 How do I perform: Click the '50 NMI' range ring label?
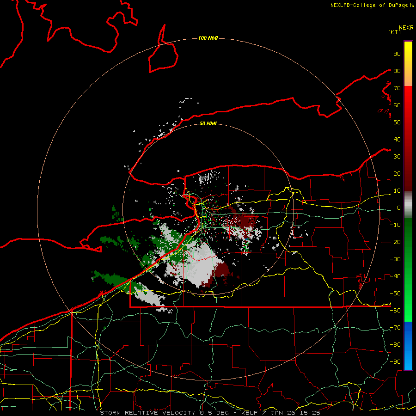(x=208, y=123)
